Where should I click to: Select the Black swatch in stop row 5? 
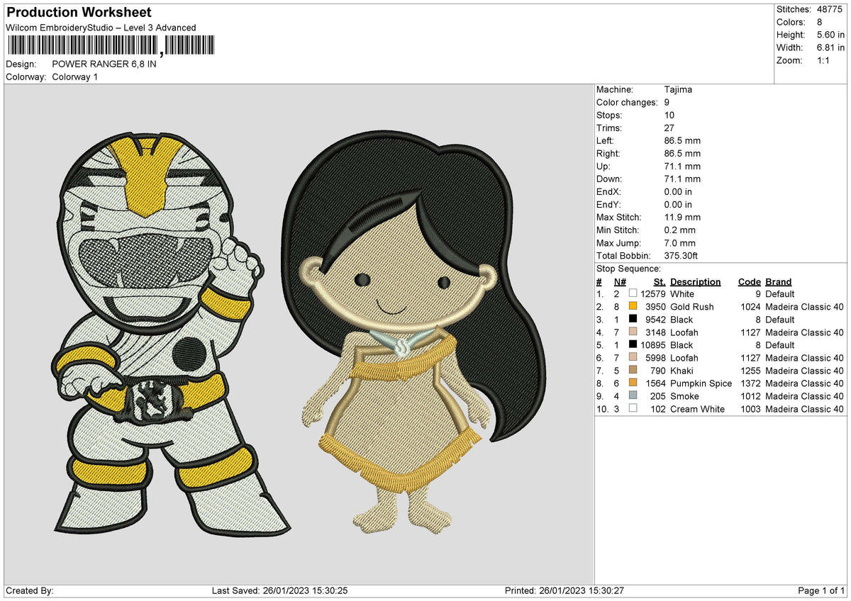tap(633, 344)
